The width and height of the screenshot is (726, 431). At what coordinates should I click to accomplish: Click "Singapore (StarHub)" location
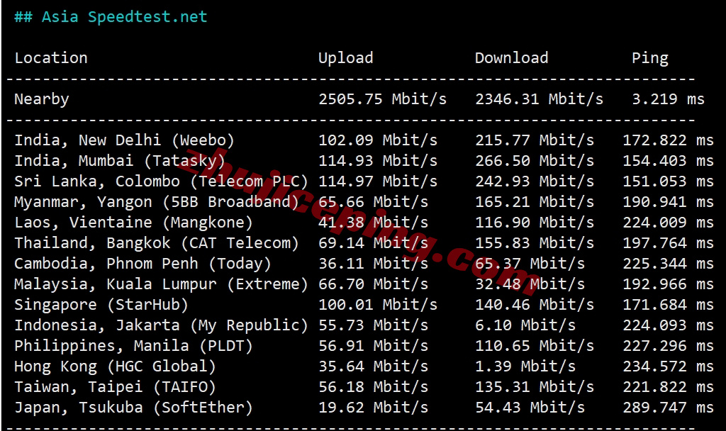[101, 305]
